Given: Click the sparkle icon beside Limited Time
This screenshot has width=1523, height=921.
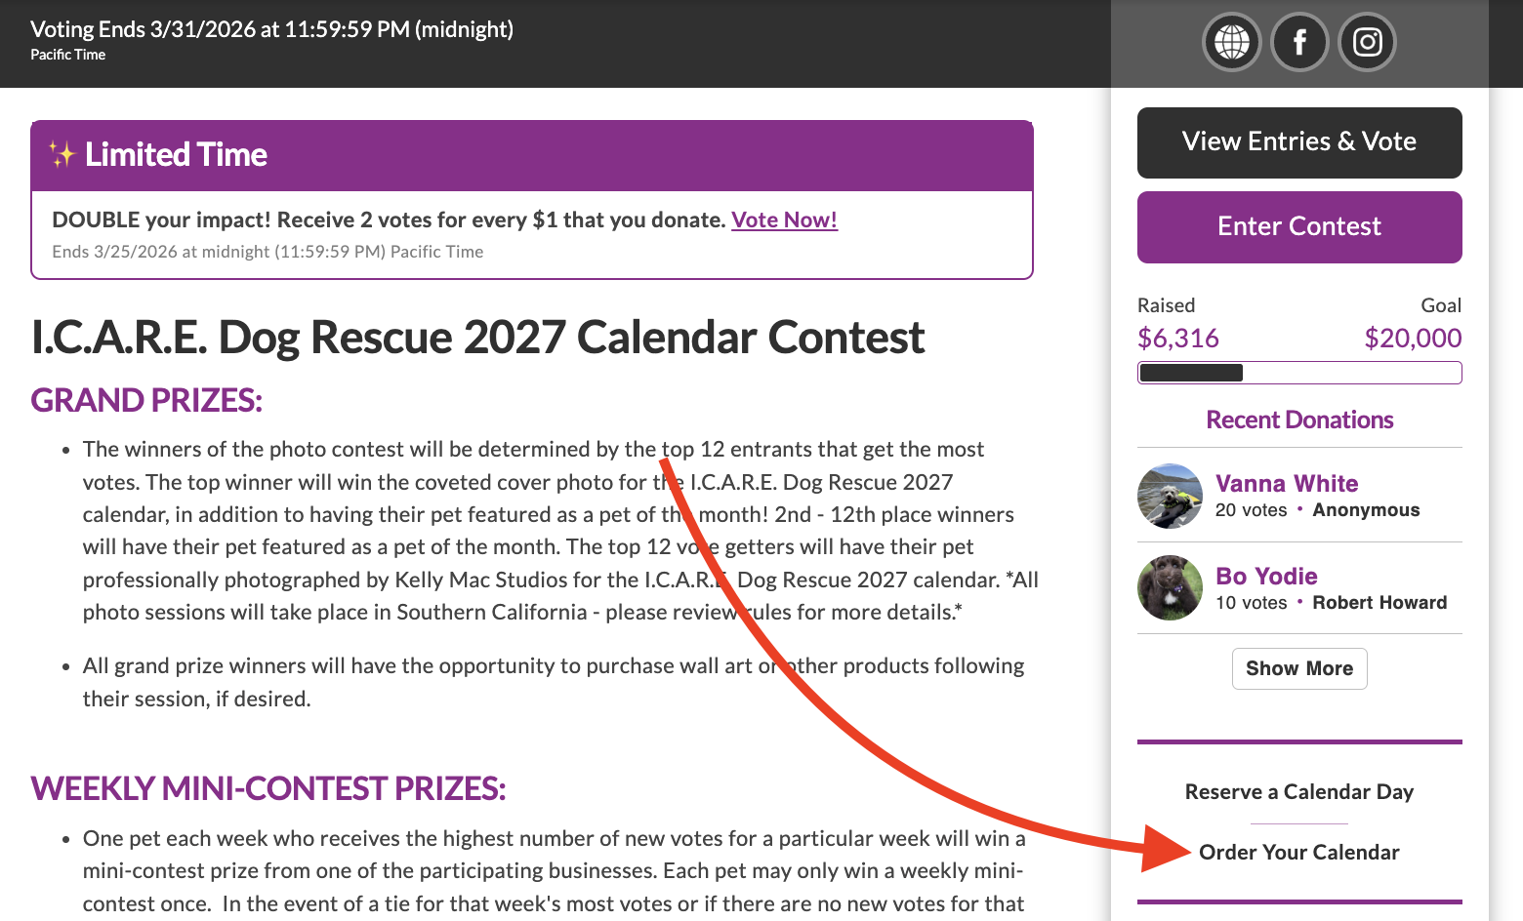Looking at the screenshot, I should [62, 154].
